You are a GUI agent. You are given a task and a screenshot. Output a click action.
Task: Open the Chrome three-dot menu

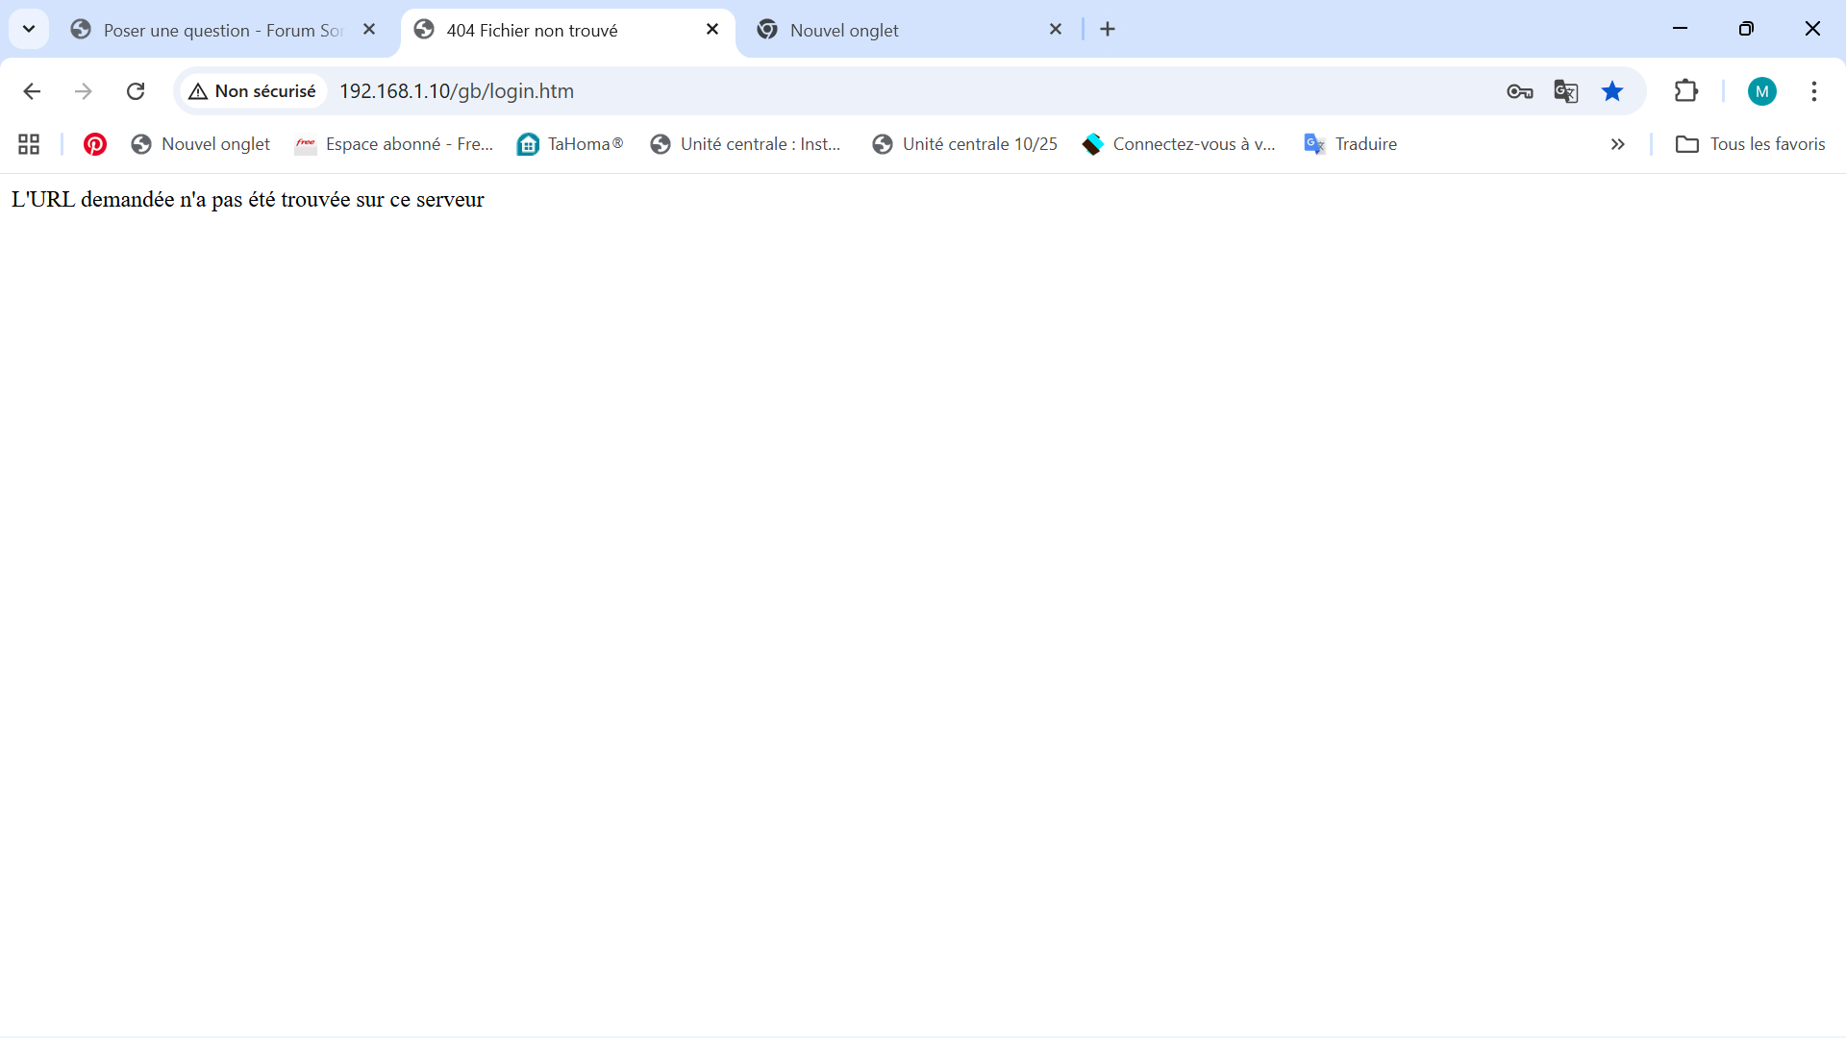click(x=1813, y=91)
